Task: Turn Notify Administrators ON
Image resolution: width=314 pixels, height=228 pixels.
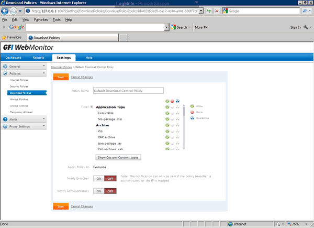Action: pyautogui.click(x=99, y=191)
